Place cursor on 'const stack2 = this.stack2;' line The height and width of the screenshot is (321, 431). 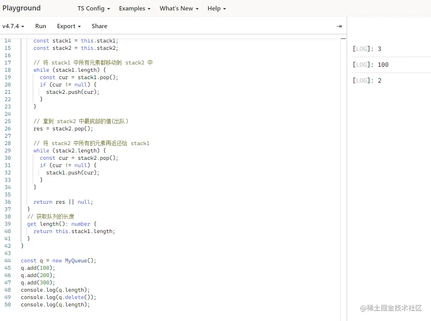(x=75, y=48)
